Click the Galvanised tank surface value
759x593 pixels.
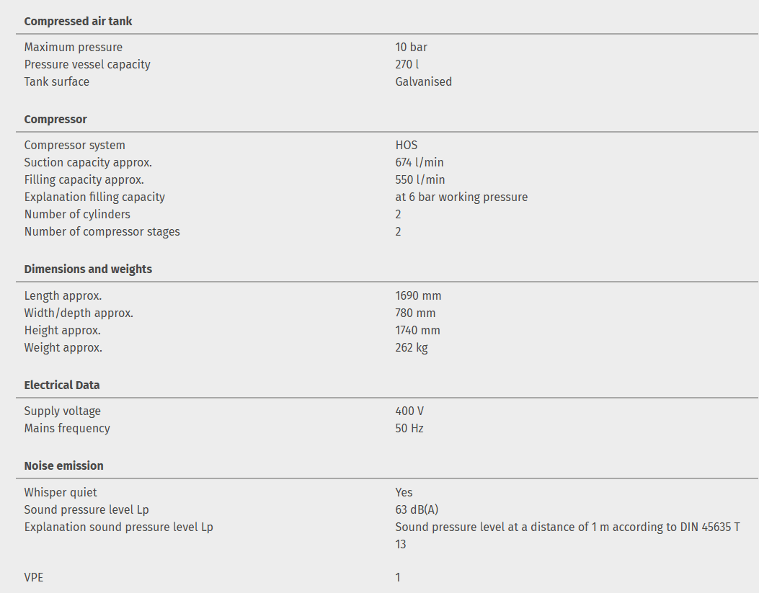click(x=423, y=81)
